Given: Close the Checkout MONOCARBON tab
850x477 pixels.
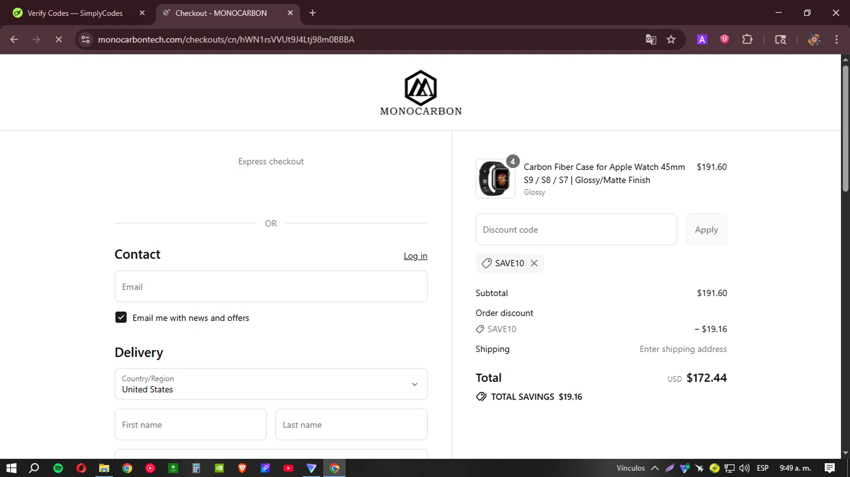Looking at the screenshot, I should click(290, 13).
